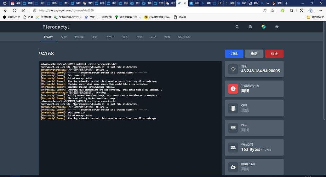Open the account avatar icon

(x=264, y=27)
